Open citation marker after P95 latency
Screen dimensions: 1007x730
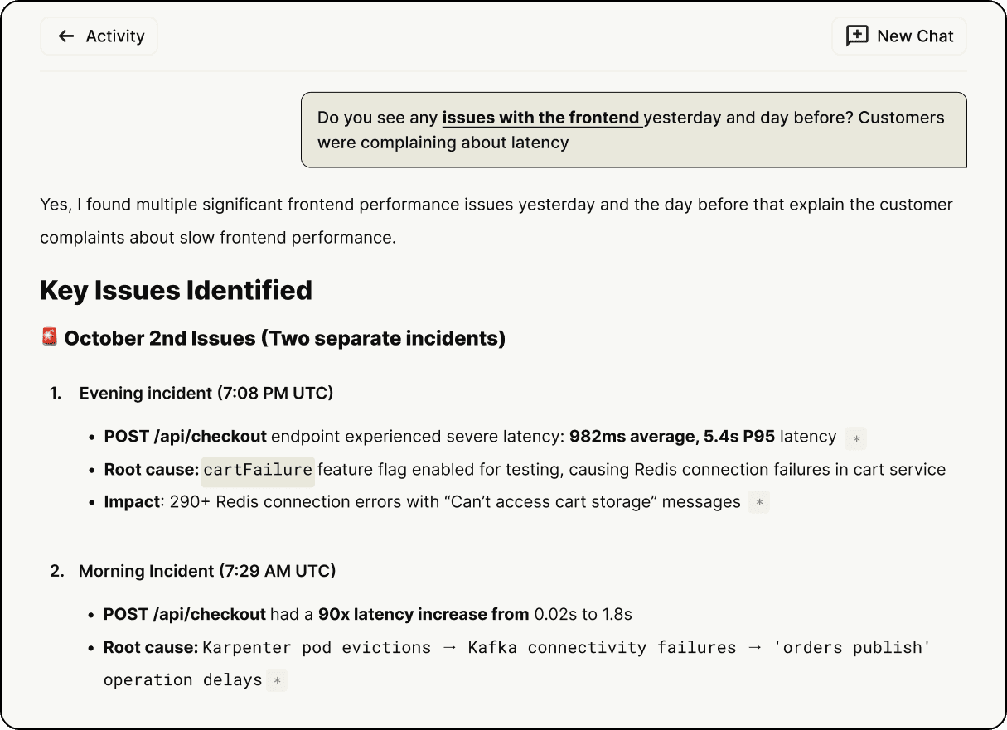(856, 438)
